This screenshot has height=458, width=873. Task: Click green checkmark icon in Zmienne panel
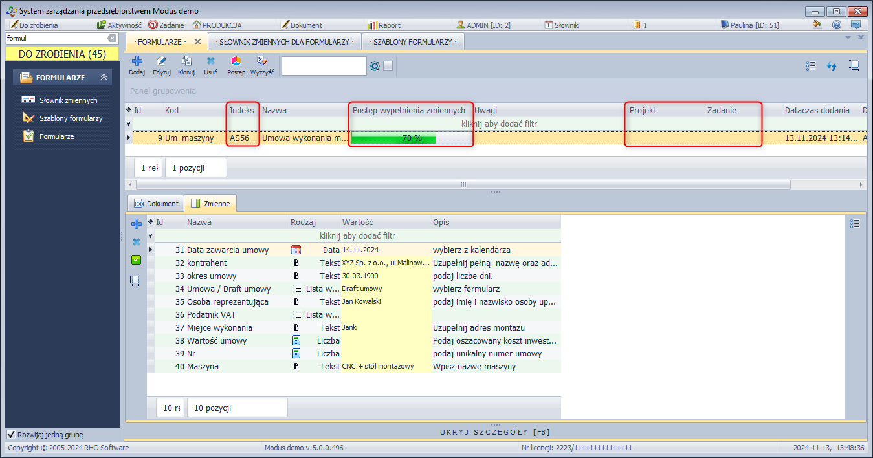pyautogui.click(x=136, y=260)
